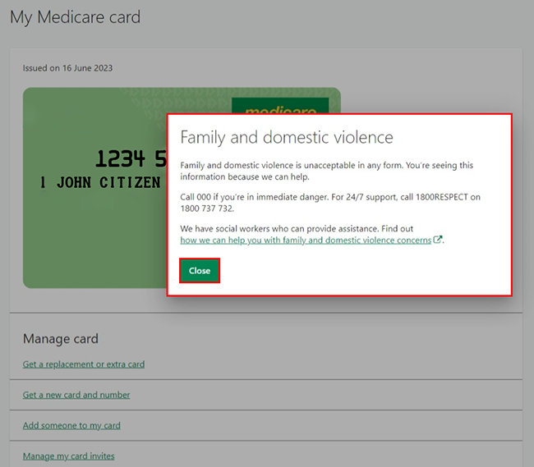Click the Manage card heading
The height and width of the screenshot is (467, 534).
click(x=61, y=339)
